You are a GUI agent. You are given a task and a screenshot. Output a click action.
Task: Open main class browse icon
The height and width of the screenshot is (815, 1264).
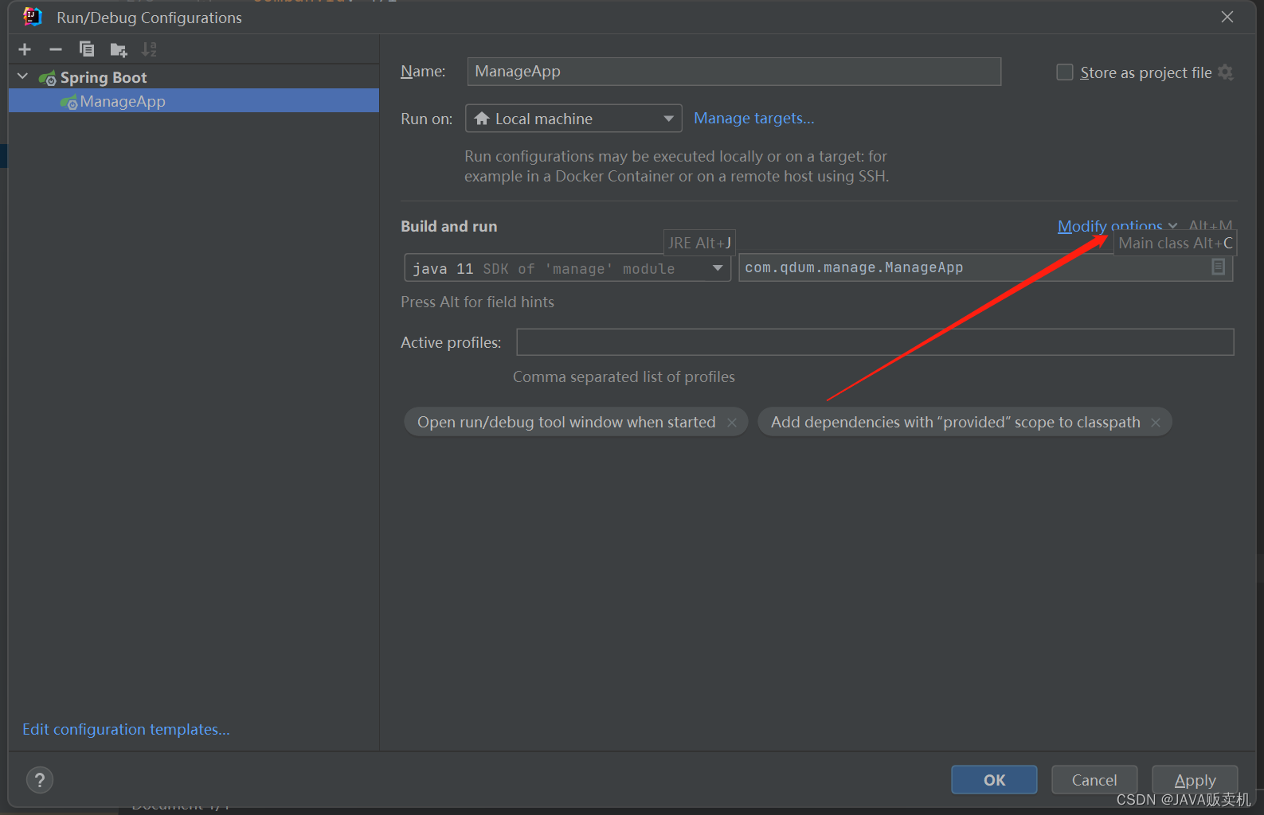[1218, 267]
